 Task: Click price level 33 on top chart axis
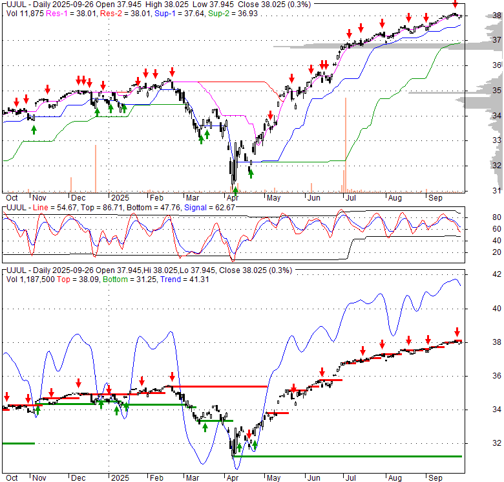pyautogui.click(x=497, y=140)
